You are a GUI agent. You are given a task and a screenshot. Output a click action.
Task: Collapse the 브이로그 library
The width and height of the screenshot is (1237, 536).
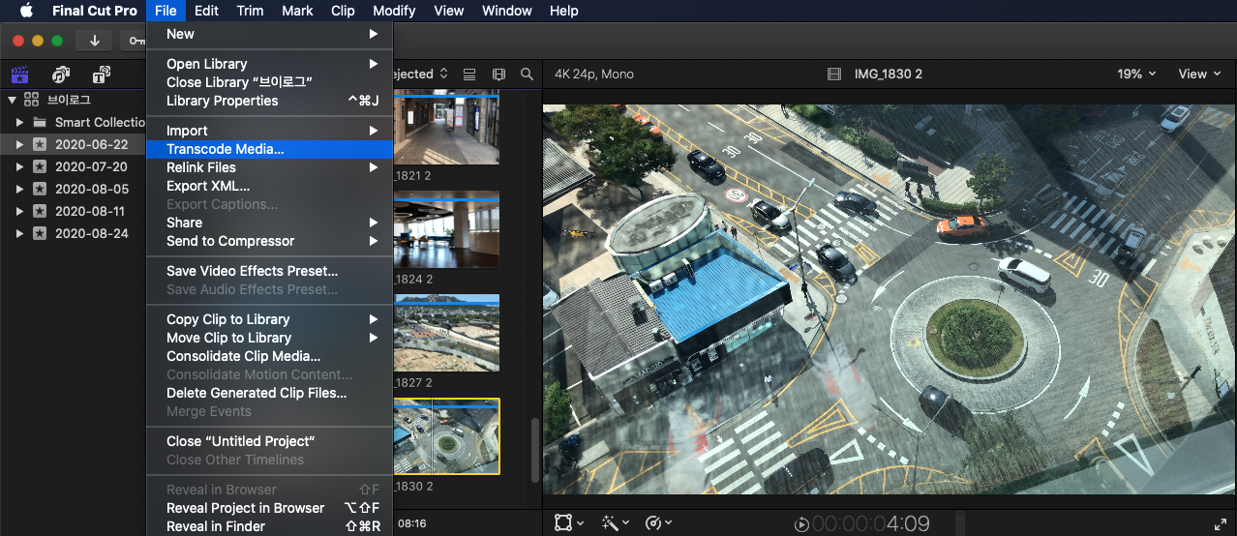[x=13, y=100]
